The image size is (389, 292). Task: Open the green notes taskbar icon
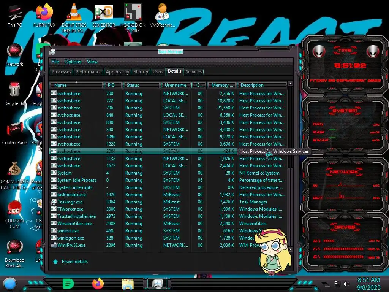[68, 284]
